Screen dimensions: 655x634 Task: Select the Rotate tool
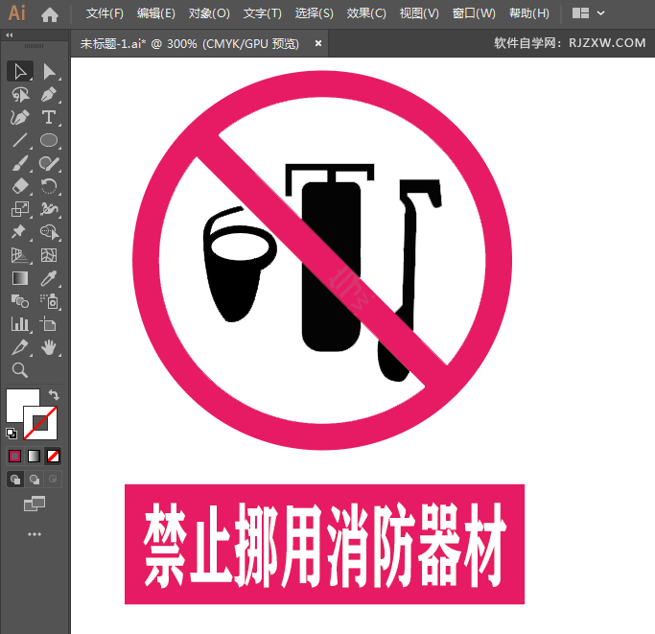49,186
